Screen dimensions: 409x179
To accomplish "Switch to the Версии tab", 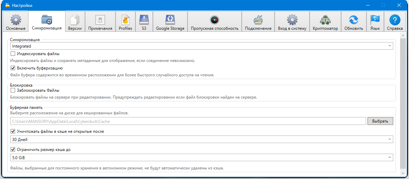I will coord(75,22).
